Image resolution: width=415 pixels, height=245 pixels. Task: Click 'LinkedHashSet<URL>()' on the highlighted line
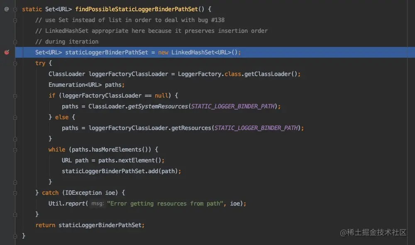[204, 52]
